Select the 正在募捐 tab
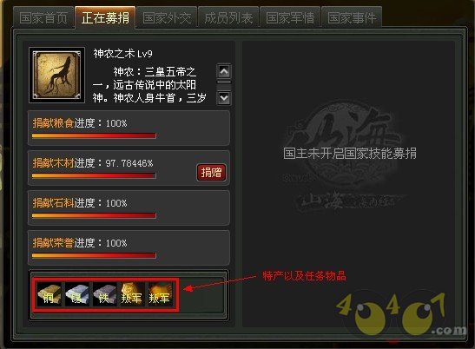Image resolution: width=475 pixels, height=349 pixels. point(105,17)
